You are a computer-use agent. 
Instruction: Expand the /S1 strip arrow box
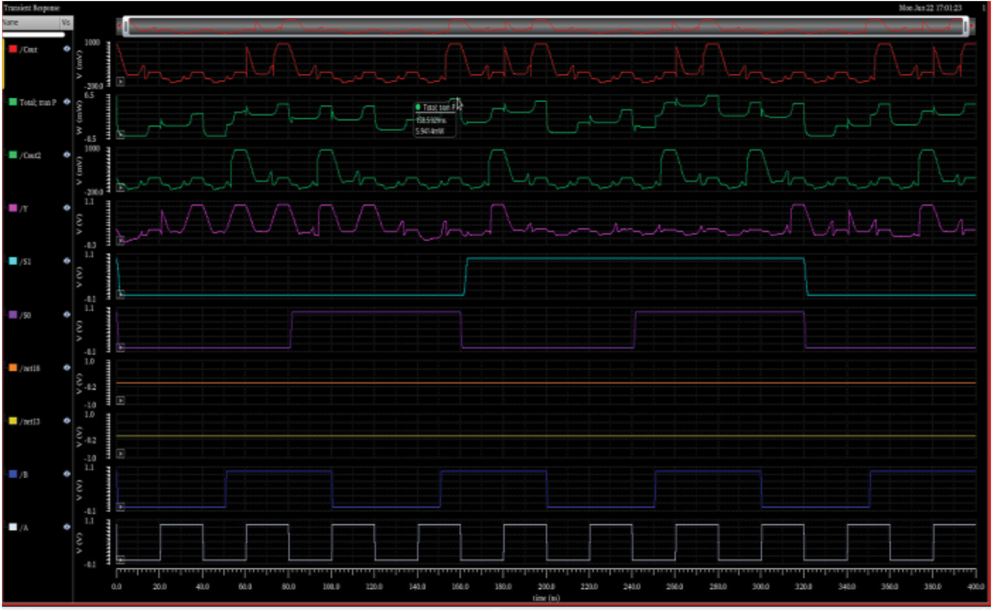(120, 294)
